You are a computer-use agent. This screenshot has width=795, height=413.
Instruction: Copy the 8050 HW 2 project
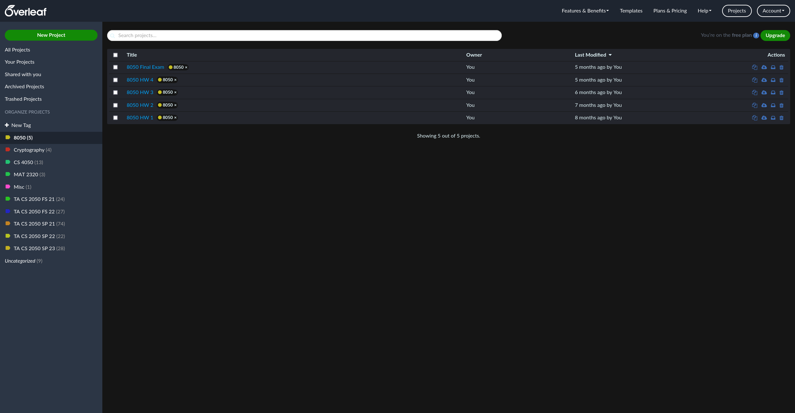pos(754,105)
